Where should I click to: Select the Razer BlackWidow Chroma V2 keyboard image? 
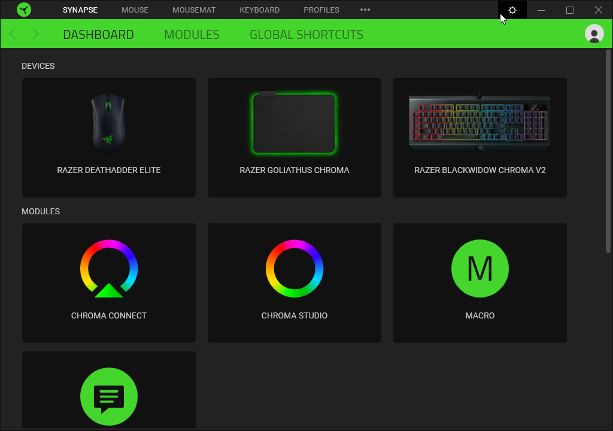pyautogui.click(x=480, y=123)
